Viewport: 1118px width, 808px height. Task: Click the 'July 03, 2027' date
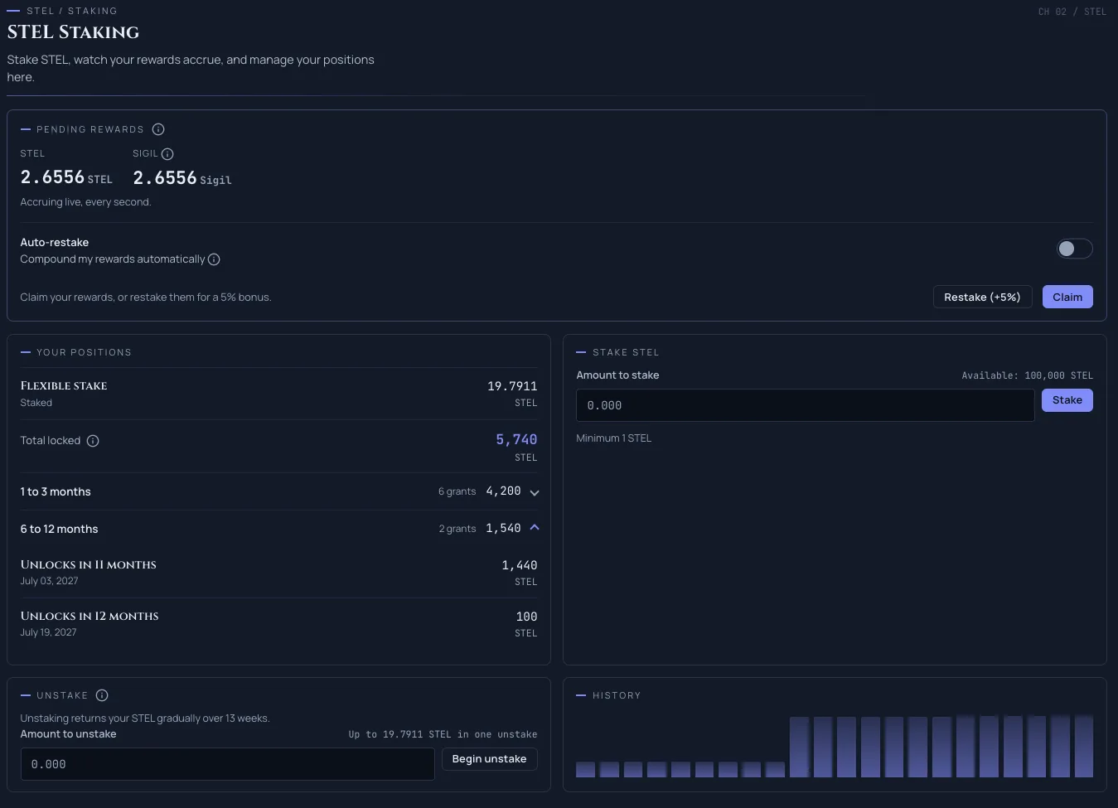49,581
